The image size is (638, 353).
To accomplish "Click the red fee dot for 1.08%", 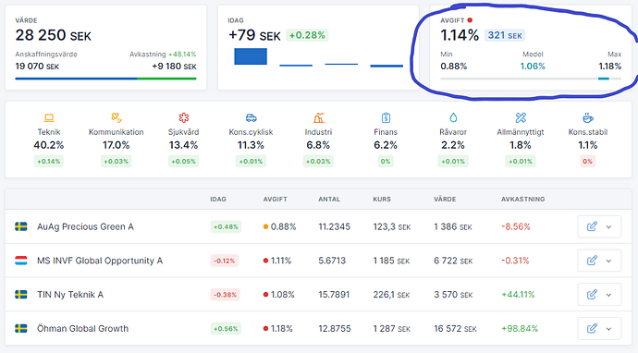I will pos(265,295).
